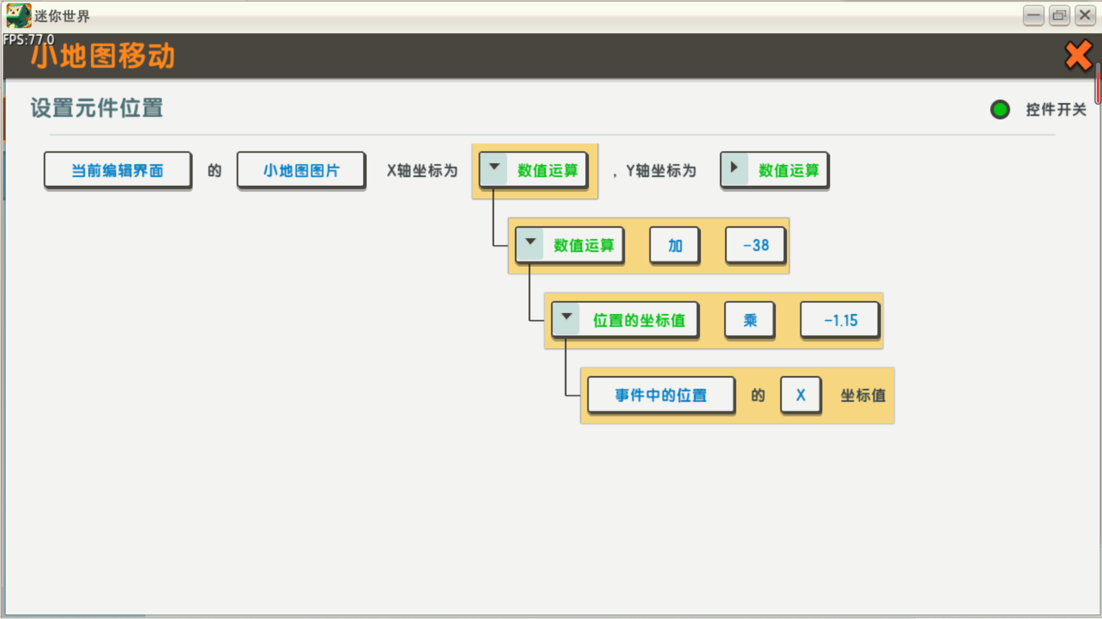Image resolution: width=1102 pixels, height=619 pixels.
Task: Click the 位置的坐标值 label
Action: coord(639,320)
